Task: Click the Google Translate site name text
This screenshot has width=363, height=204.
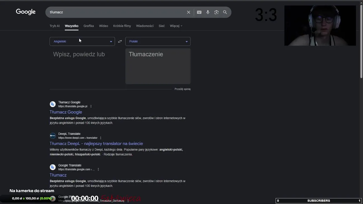Action: (x=70, y=165)
